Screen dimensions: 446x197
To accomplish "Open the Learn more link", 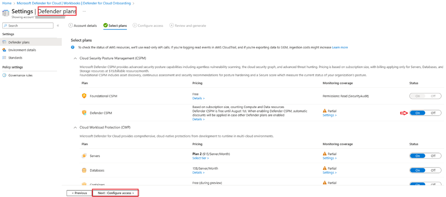I will 340,47.
